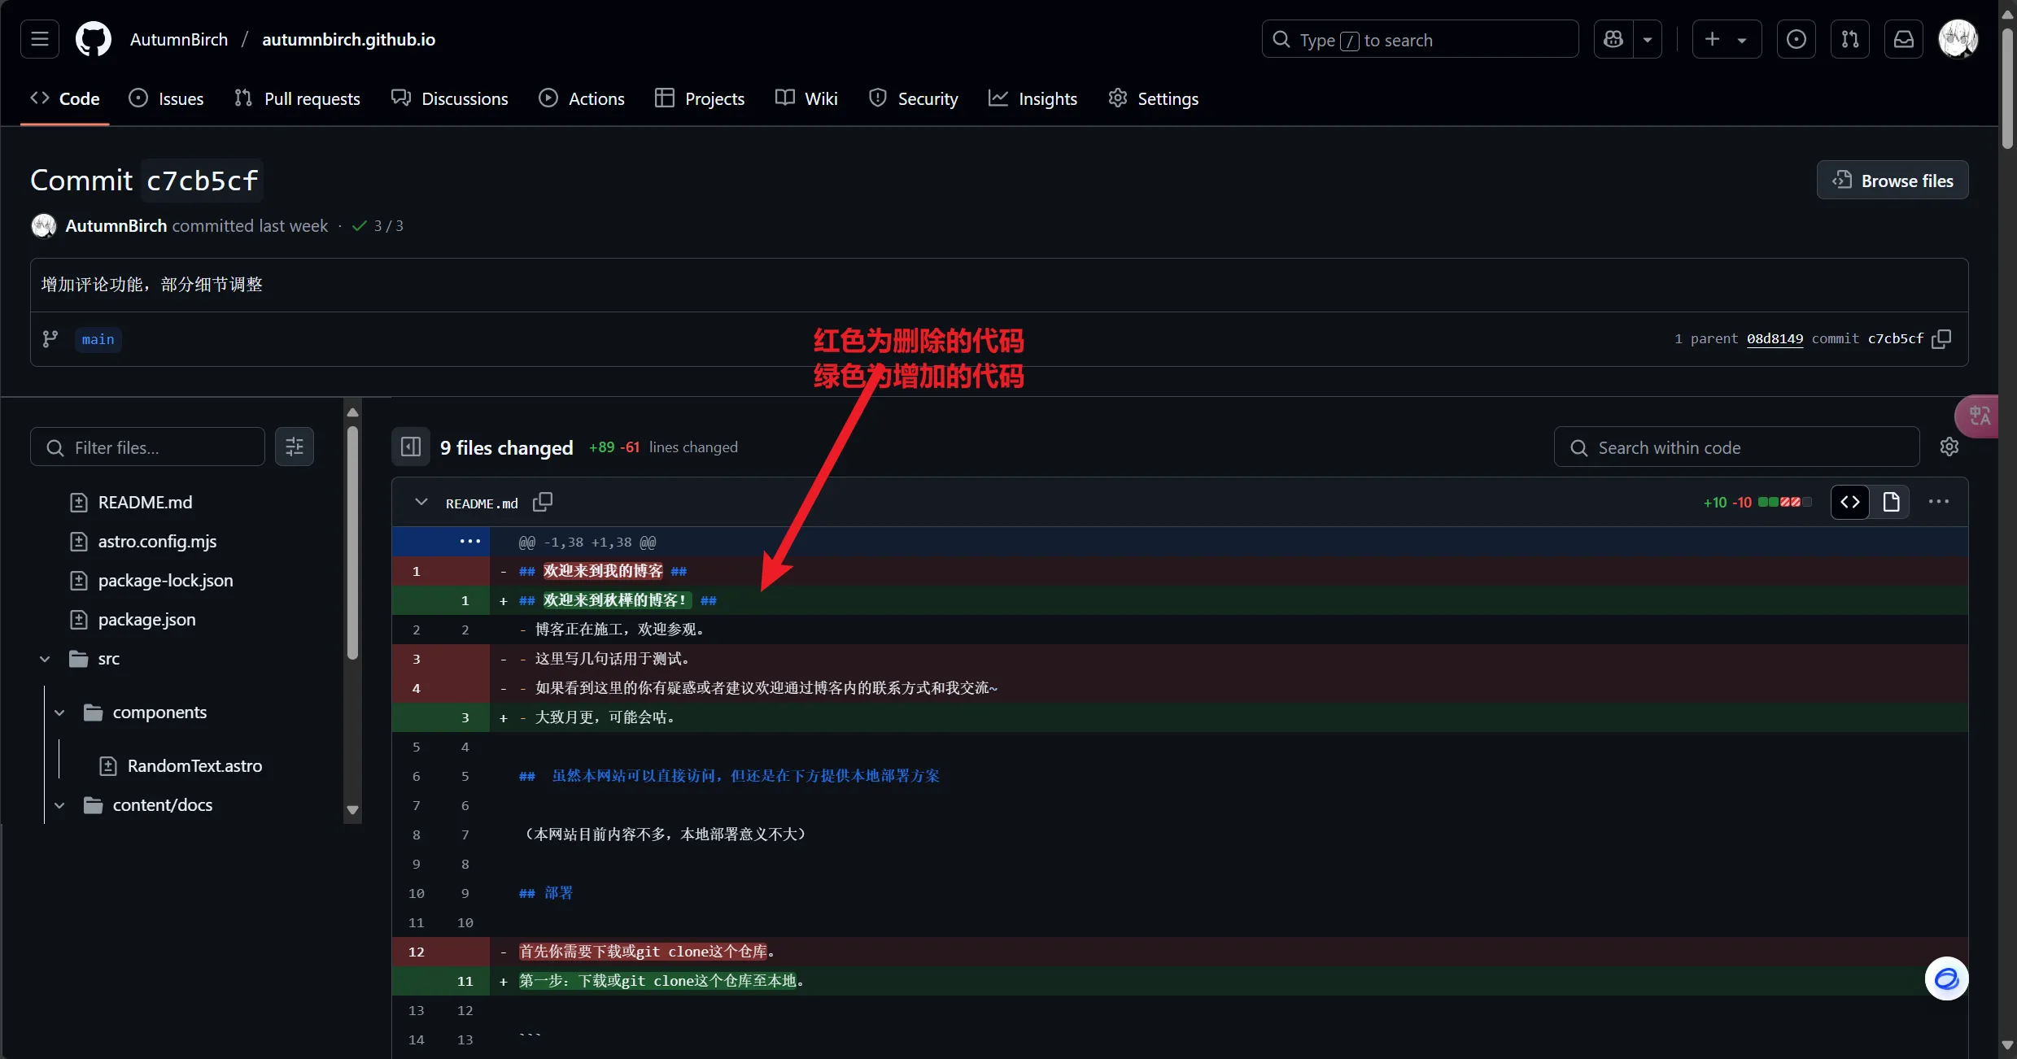
Task: Open the Insights tab
Action: tap(1033, 98)
